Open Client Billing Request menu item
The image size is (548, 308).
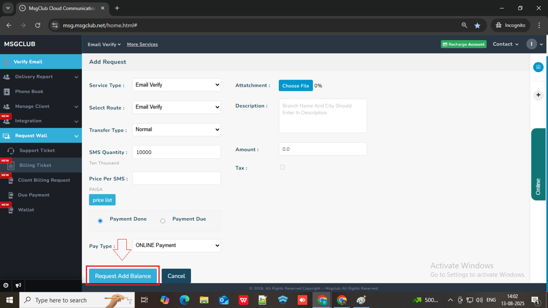41,180
